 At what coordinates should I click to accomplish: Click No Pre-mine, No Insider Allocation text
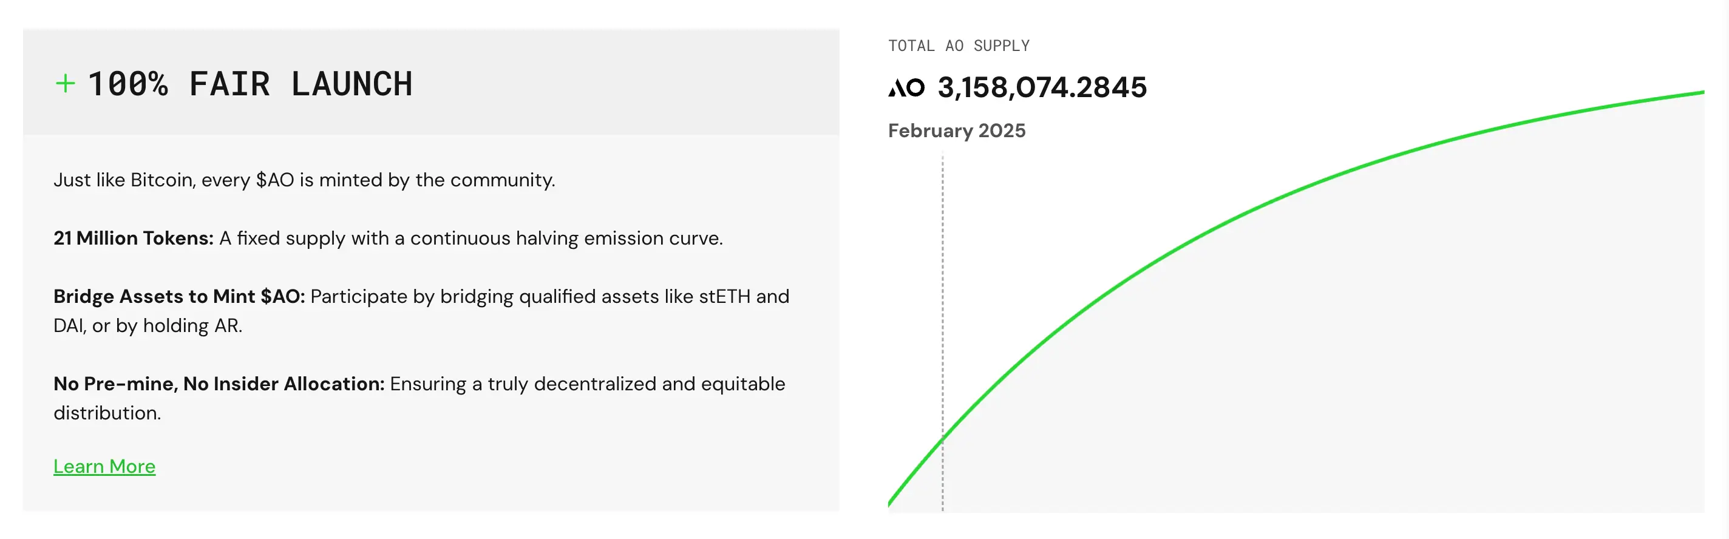[219, 384]
